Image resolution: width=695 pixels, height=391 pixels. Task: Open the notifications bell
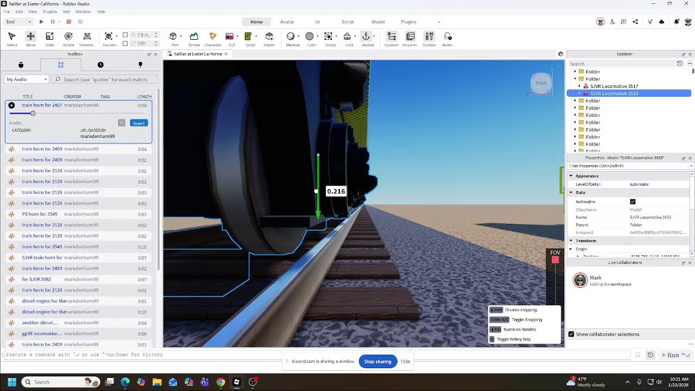tap(677, 22)
